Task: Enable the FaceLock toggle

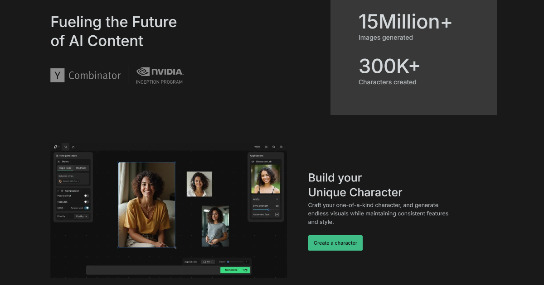Action: [86, 202]
